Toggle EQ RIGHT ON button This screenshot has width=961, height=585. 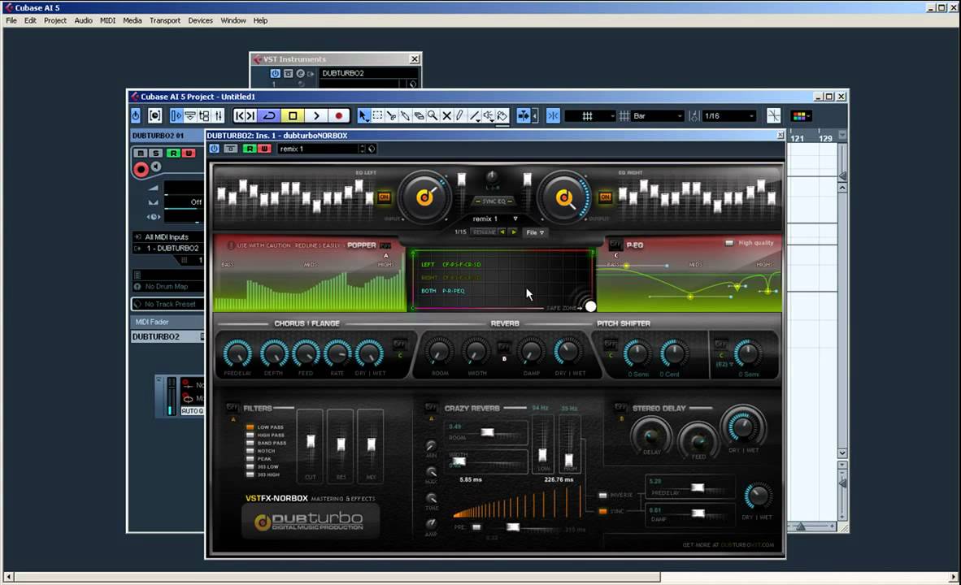click(x=605, y=197)
